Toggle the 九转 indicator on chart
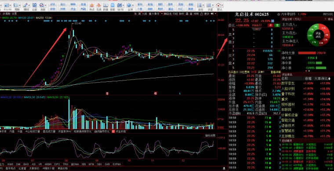 145,14
